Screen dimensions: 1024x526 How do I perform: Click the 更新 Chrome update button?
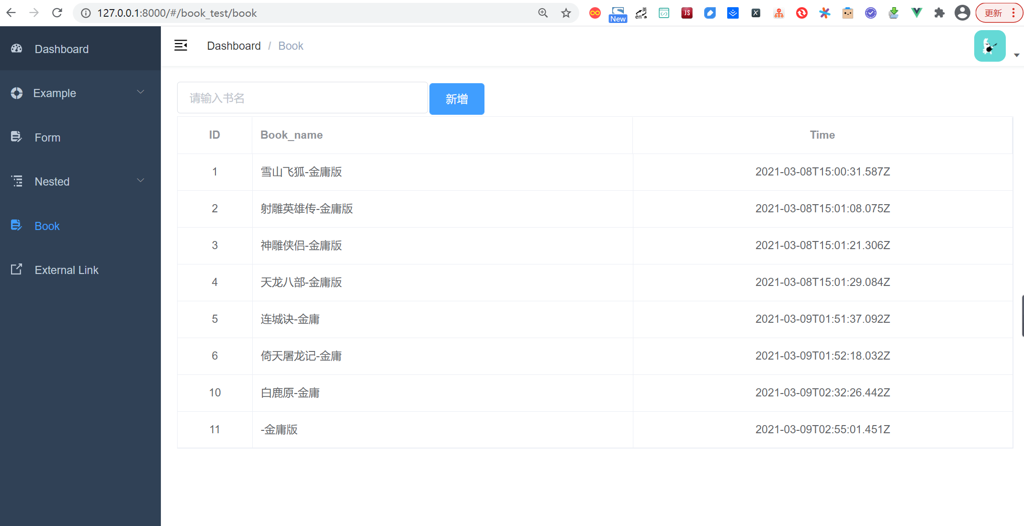pyautogui.click(x=999, y=13)
